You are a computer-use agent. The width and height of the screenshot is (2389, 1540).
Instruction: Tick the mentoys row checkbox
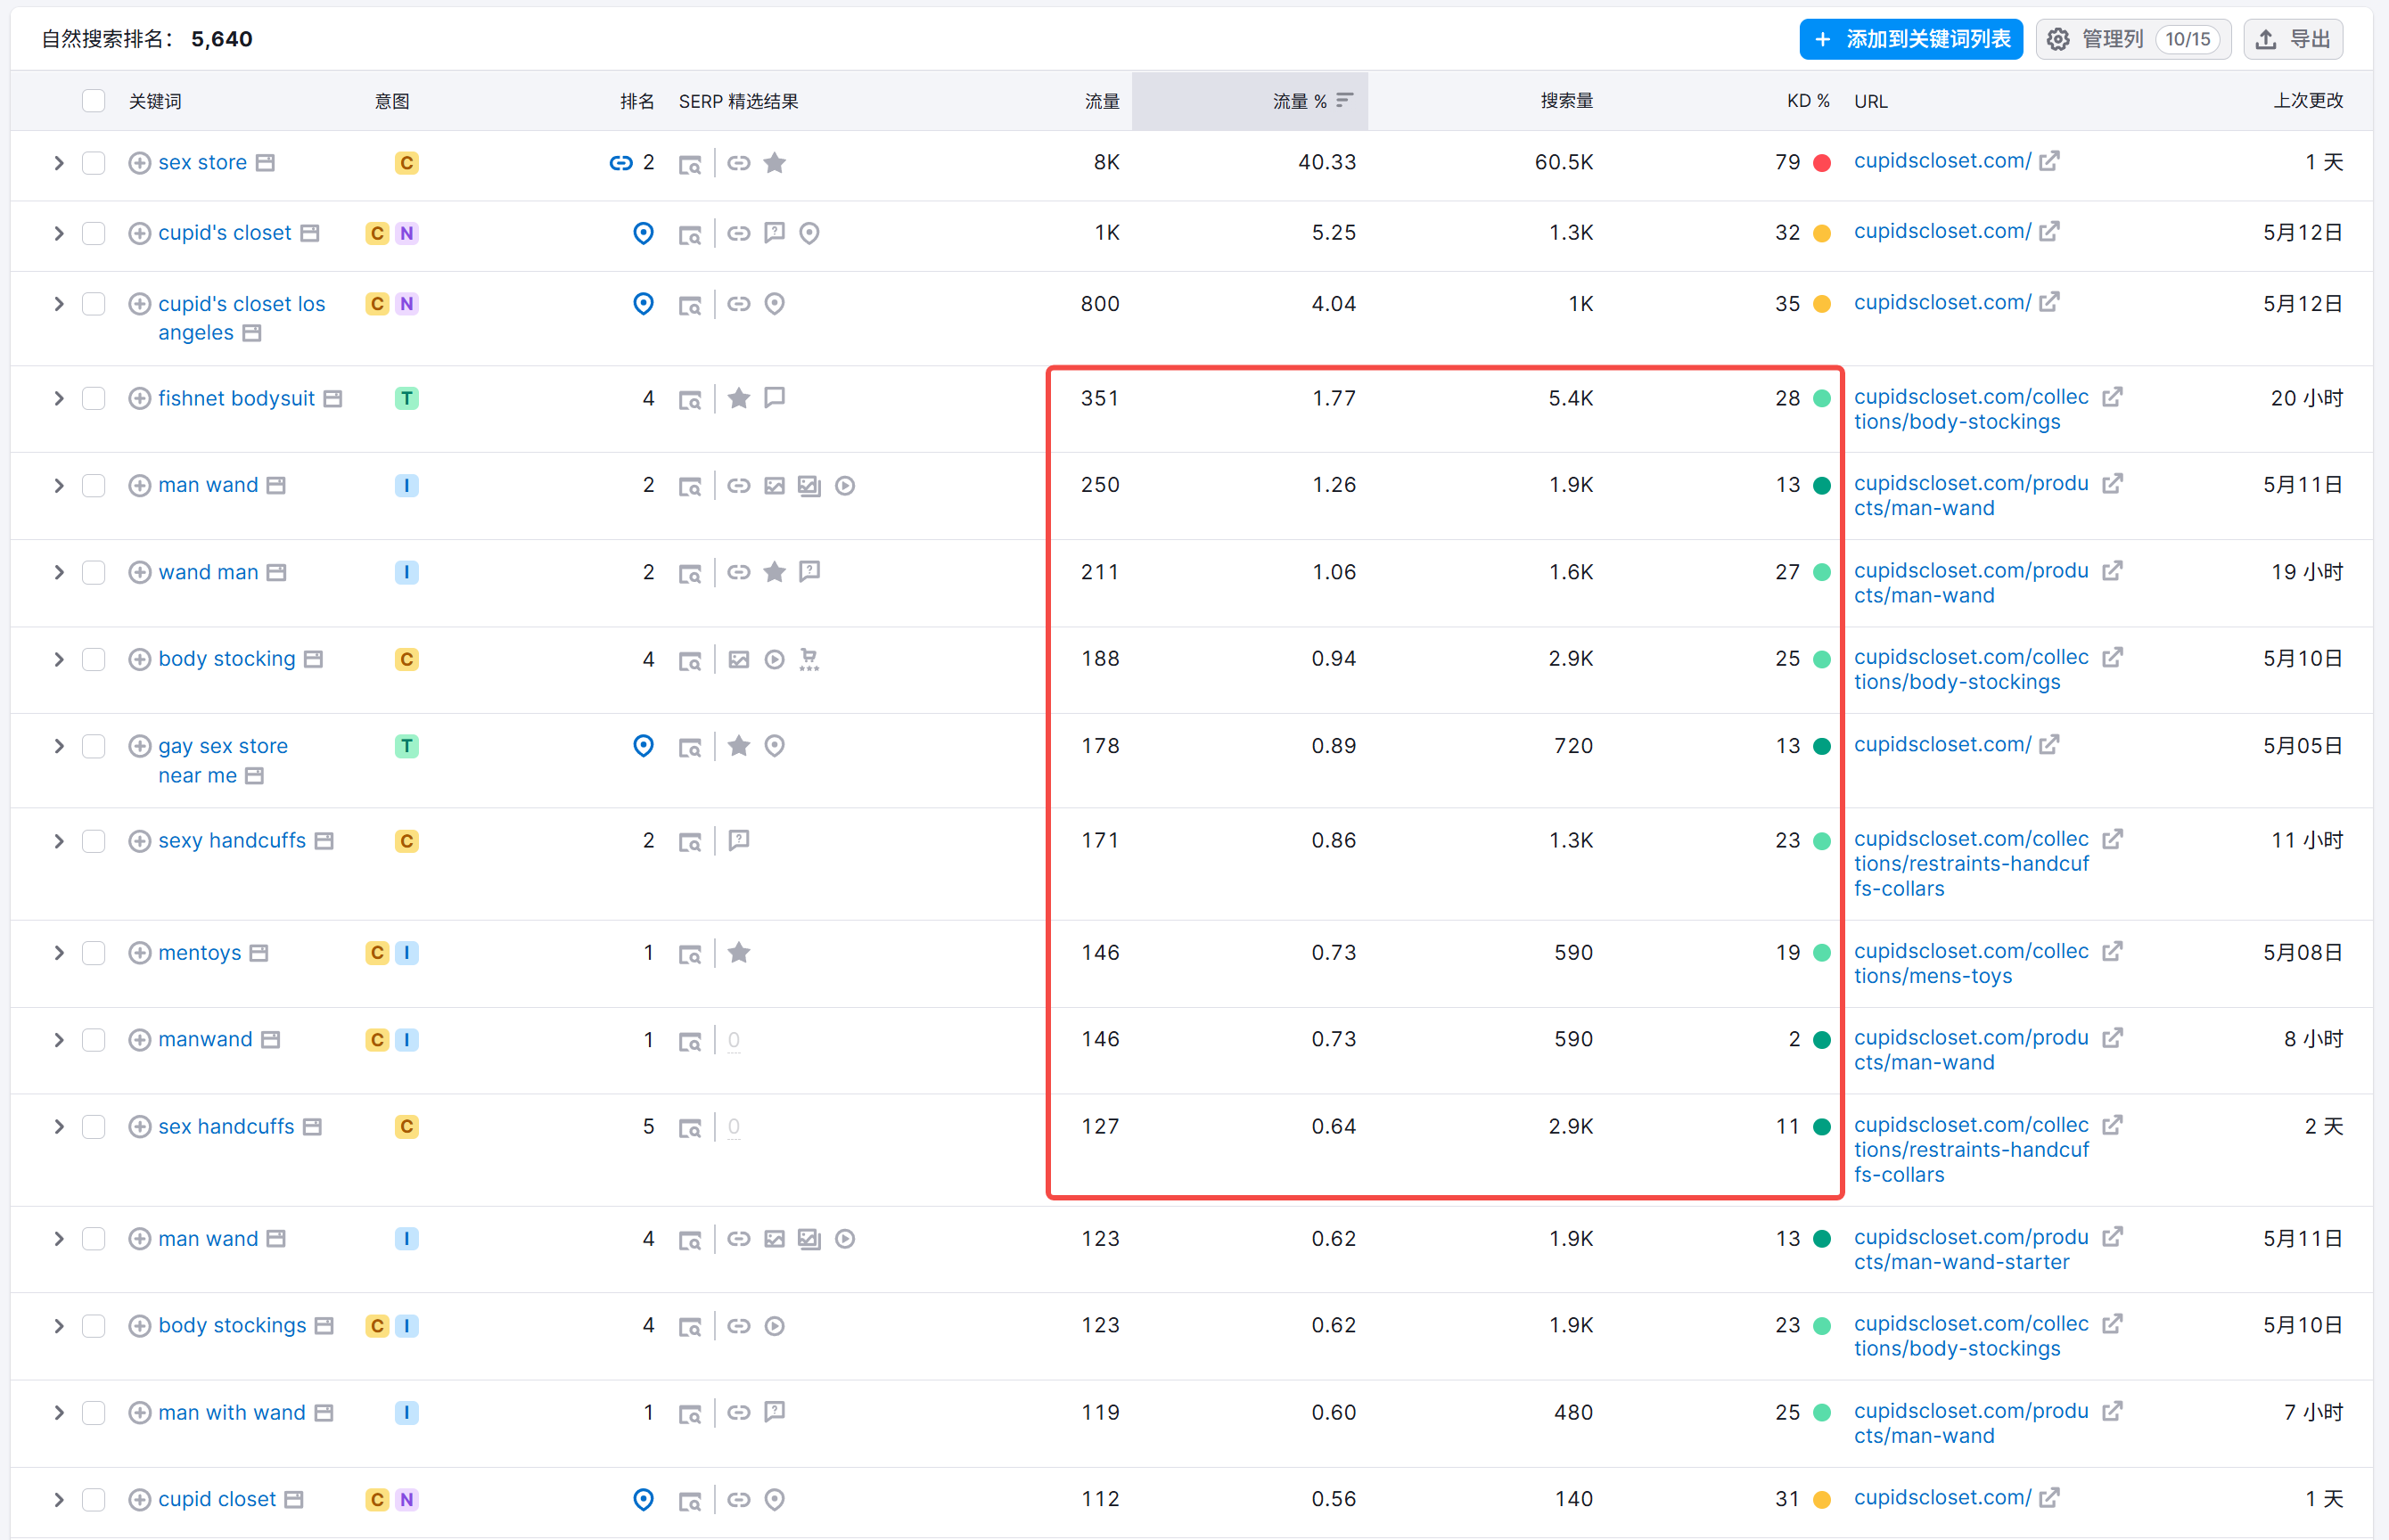click(94, 953)
